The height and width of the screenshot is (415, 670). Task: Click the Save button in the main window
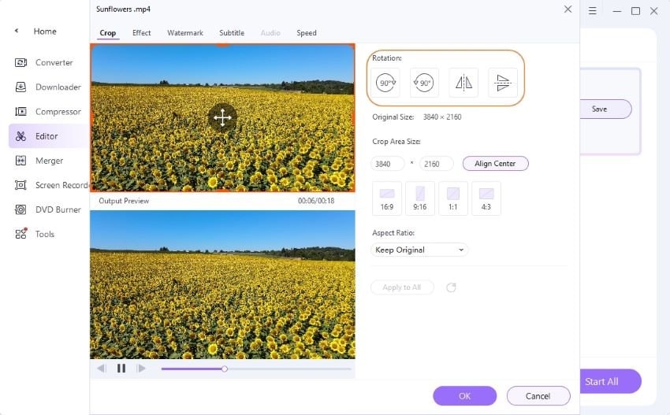click(605, 109)
